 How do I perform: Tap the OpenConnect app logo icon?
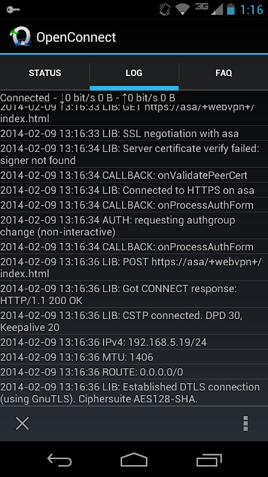(20, 37)
